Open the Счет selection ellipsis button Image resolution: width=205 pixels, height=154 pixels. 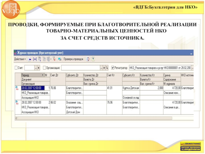pos(36,68)
